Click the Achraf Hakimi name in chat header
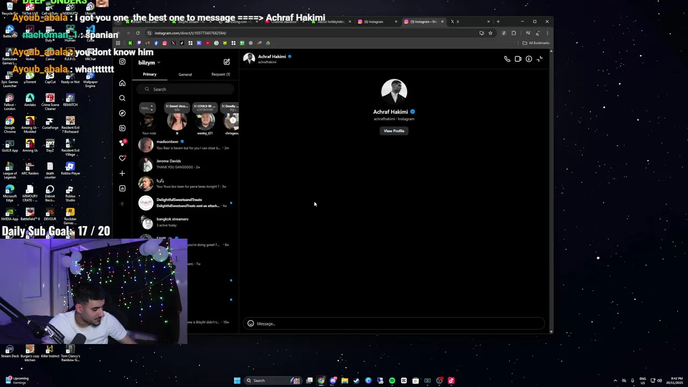The height and width of the screenshot is (387, 688). tap(272, 56)
